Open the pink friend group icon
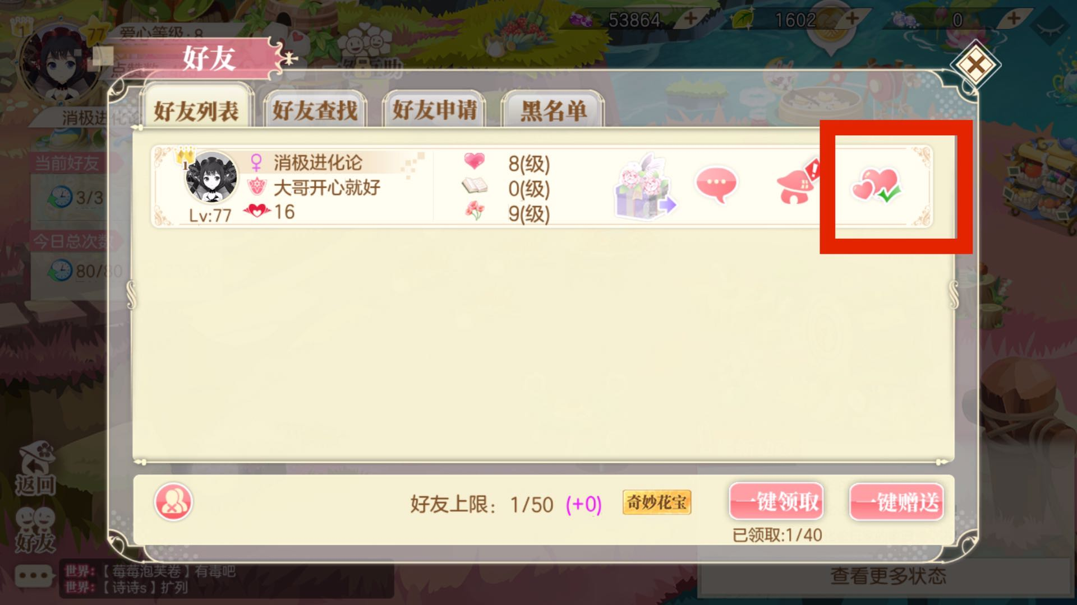 pyautogui.click(x=173, y=502)
